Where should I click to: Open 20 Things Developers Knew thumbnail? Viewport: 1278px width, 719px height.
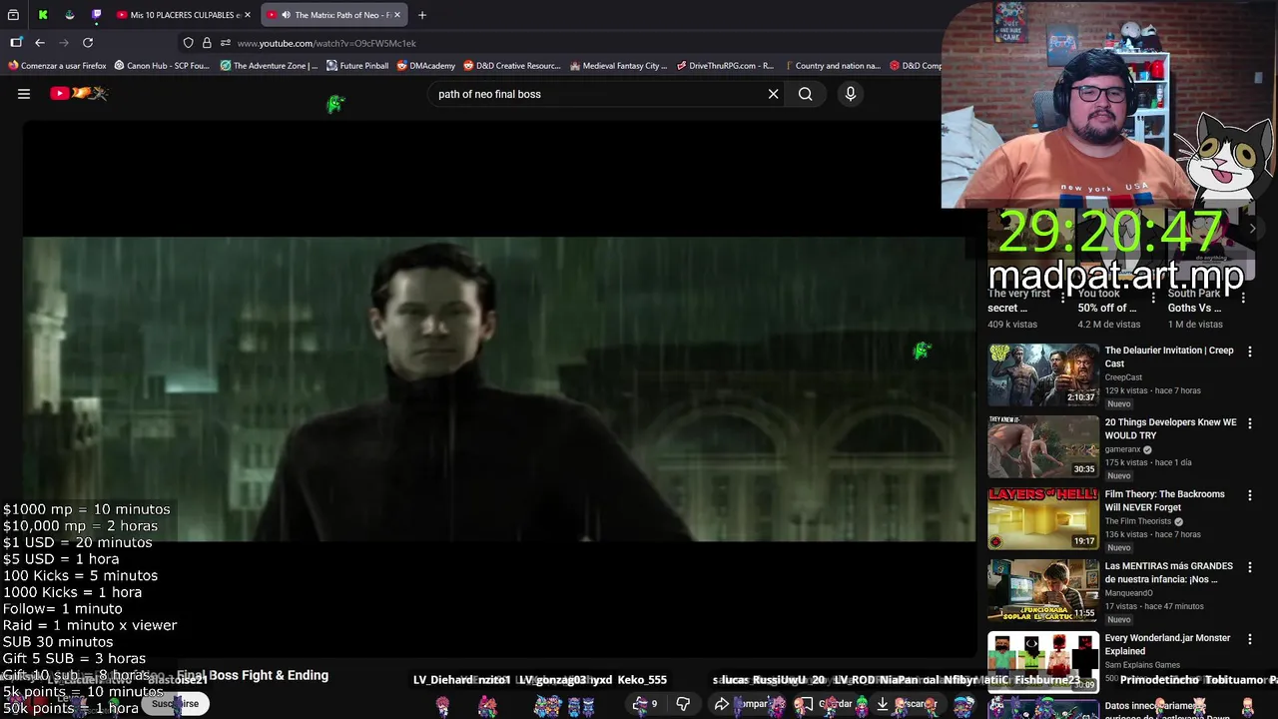pos(1043,446)
